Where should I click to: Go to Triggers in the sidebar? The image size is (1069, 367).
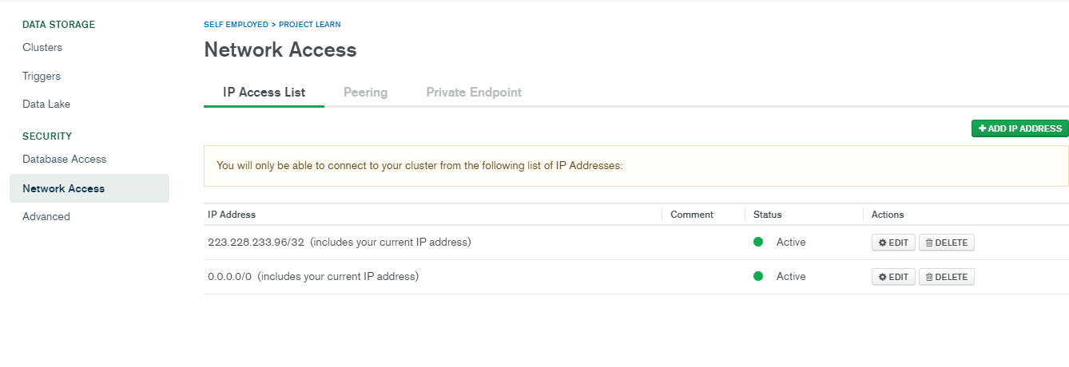(x=42, y=77)
